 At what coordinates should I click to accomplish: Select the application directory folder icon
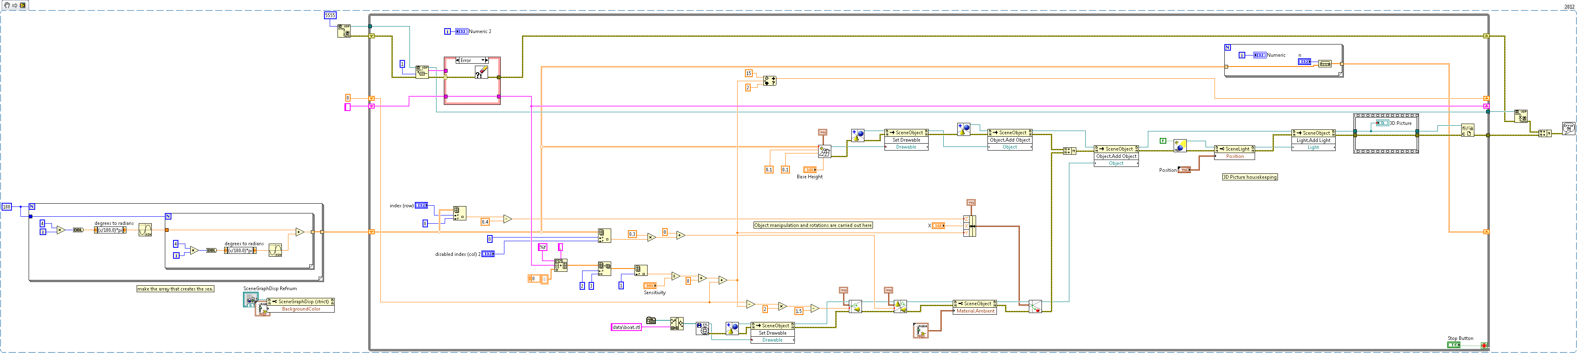coord(651,320)
